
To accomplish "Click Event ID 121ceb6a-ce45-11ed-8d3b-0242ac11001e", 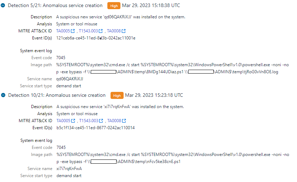I will [x=96, y=38].
